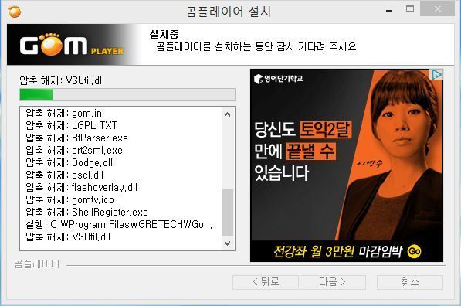Open the TOEIC advertisement image

347,165
